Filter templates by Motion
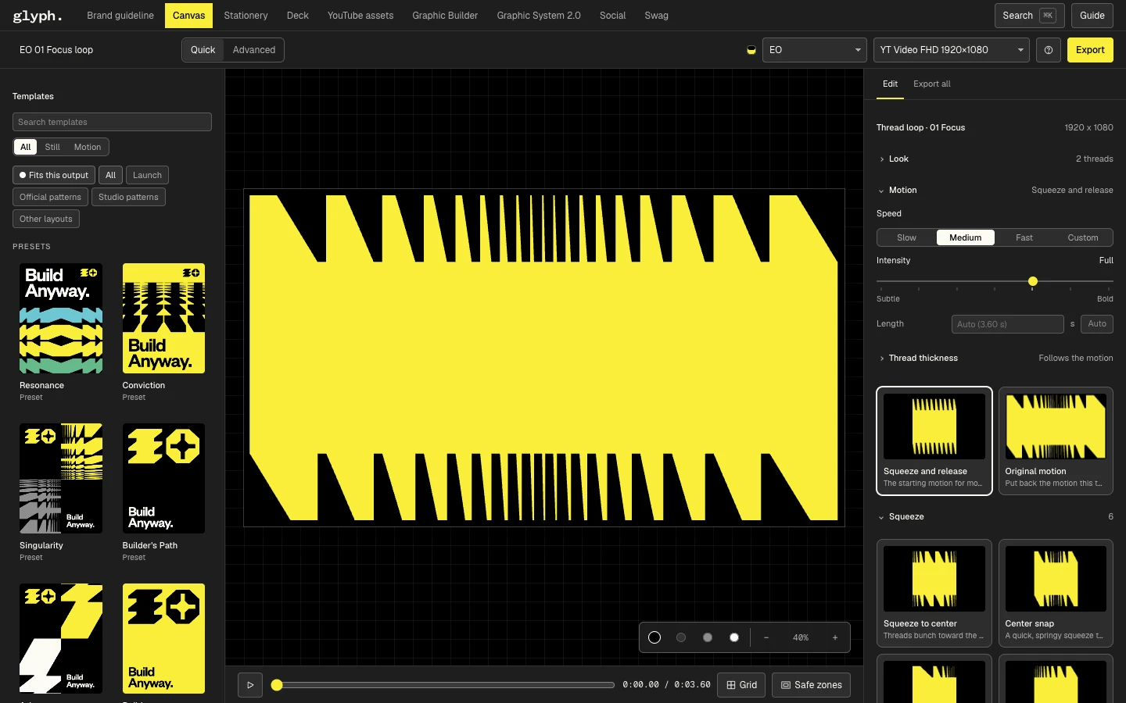 tap(88, 147)
